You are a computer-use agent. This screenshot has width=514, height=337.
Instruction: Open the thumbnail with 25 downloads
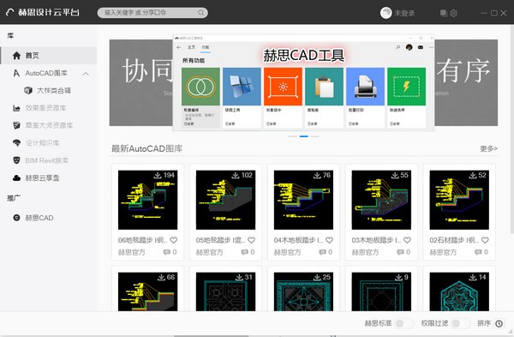pyautogui.click(x=303, y=292)
